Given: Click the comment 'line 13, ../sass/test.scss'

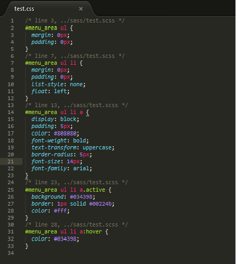Looking at the screenshot, I should pyautogui.click(x=76, y=105).
